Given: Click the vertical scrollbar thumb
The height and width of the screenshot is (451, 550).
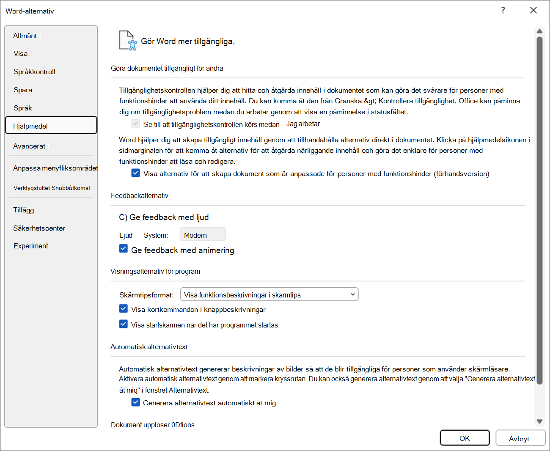Looking at the screenshot, I should tap(539, 210).
